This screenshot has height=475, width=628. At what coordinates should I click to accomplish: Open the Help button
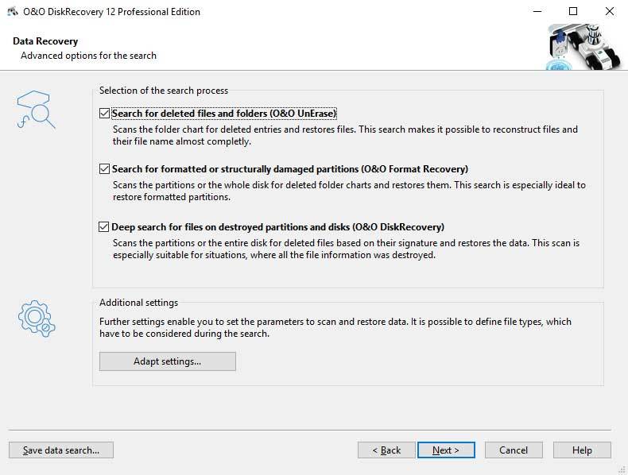pyautogui.click(x=582, y=450)
